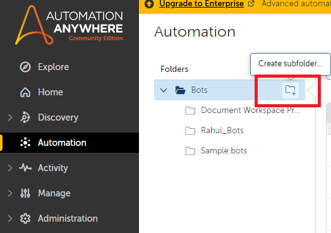Click the Activity pulse icon
The width and height of the screenshot is (331, 233).
point(25,168)
